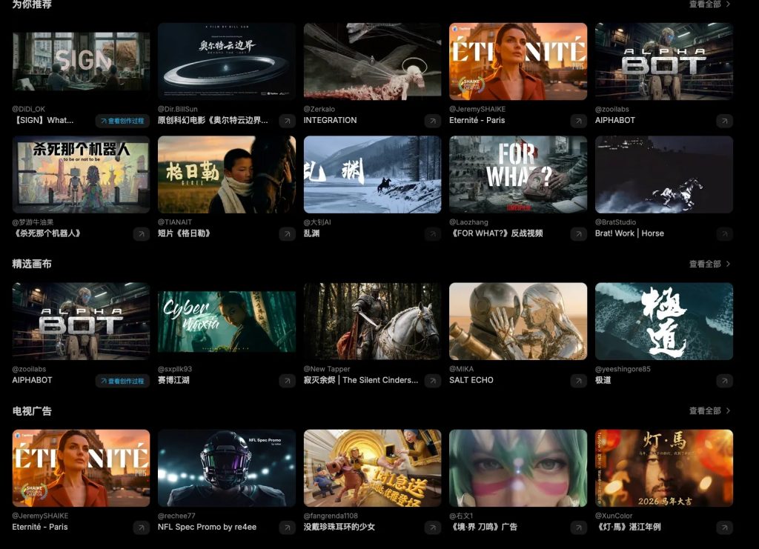Open arrow icon beside 没戴珍珠耳环的少女
The image size is (759, 549).
click(x=433, y=528)
